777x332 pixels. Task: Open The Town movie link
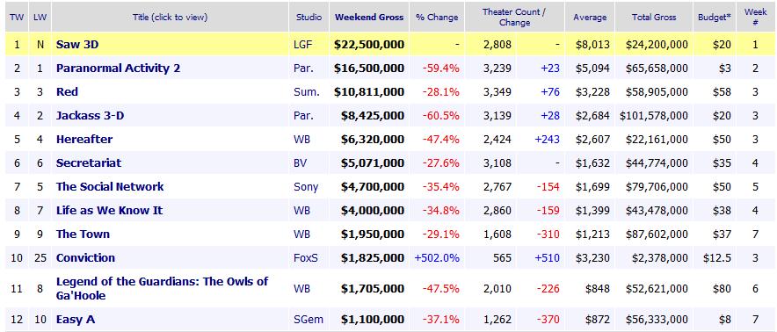[83, 234]
